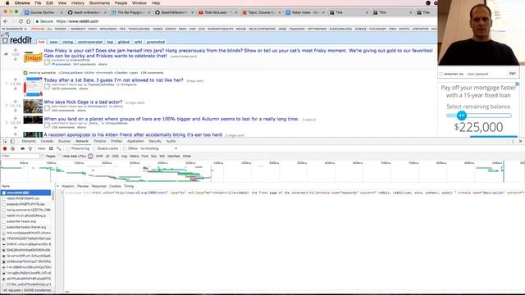Screen dimensions: 525x295
Task: Open the Headers tab of the request
Action: [67, 186]
